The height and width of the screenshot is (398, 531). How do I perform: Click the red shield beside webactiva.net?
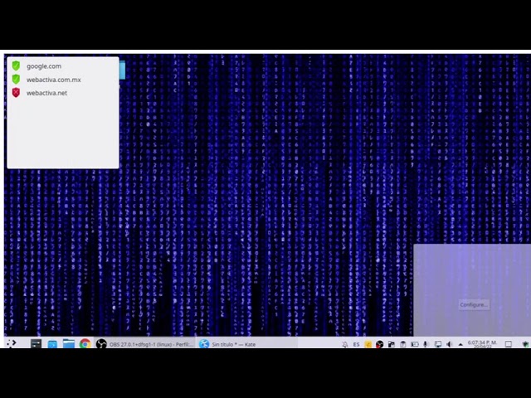[16, 92]
